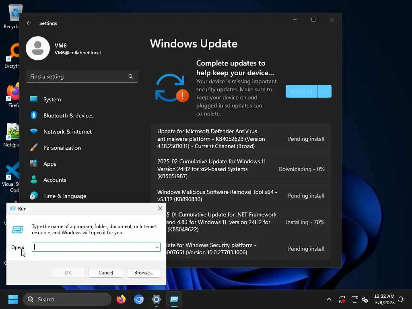Click the Time & language clock icon
The width and height of the screenshot is (412, 309).
click(x=34, y=196)
